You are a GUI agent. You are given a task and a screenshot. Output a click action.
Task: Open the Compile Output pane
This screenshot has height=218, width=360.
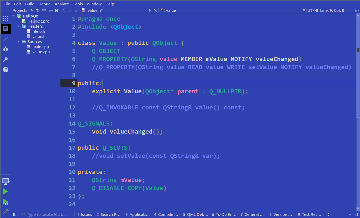166,214
